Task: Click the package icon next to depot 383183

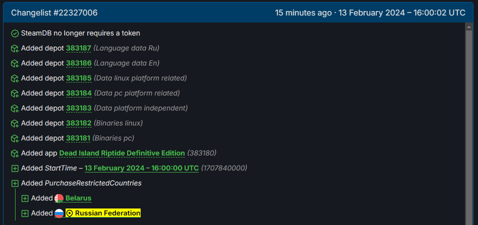Action: pos(15,108)
